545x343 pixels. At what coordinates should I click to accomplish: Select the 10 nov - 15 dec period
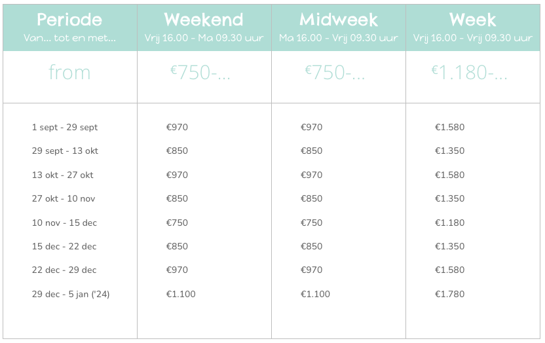point(64,223)
